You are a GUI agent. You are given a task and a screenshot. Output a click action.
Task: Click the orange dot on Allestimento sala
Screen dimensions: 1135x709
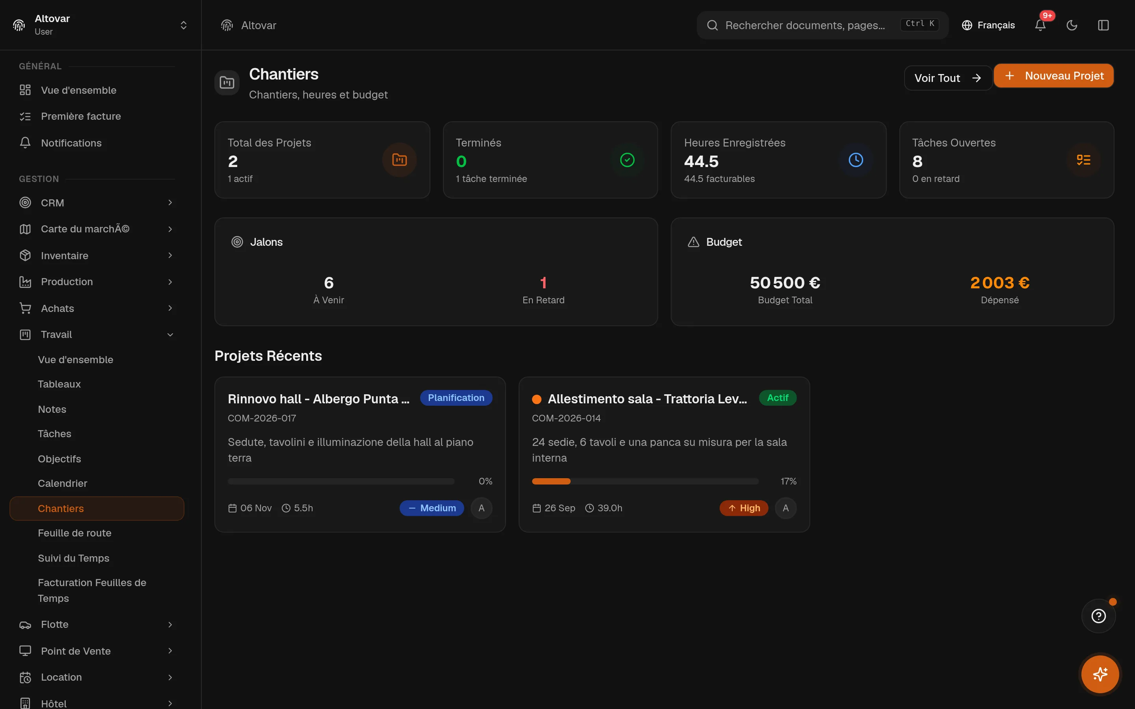(536, 399)
